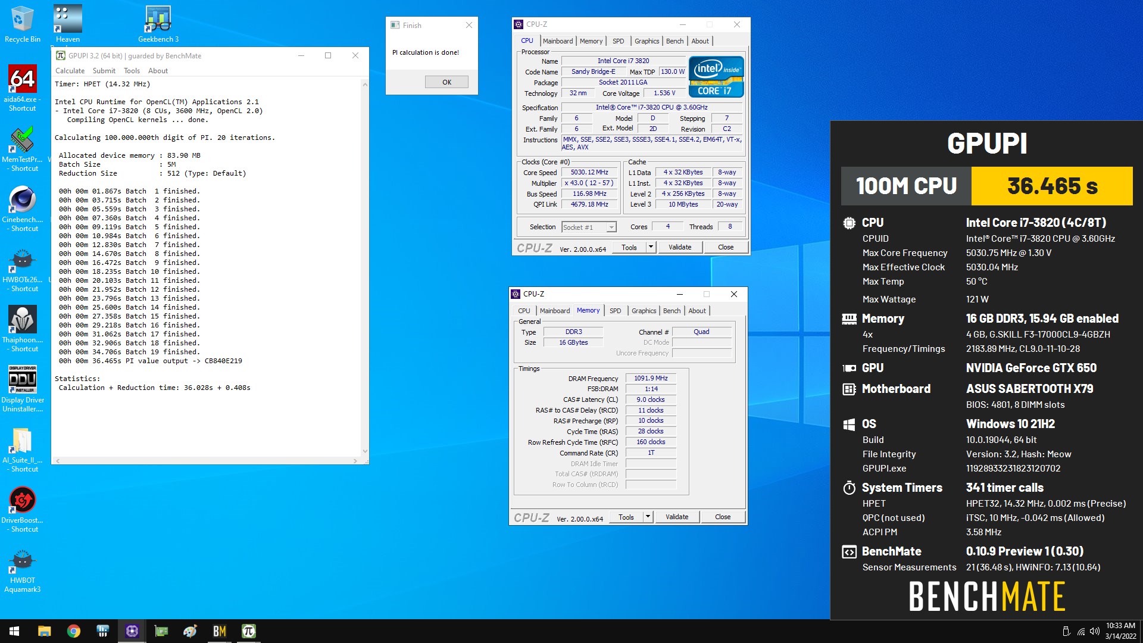Click OK in the Finish dialog

pyautogui.click(x=446, y=82)
